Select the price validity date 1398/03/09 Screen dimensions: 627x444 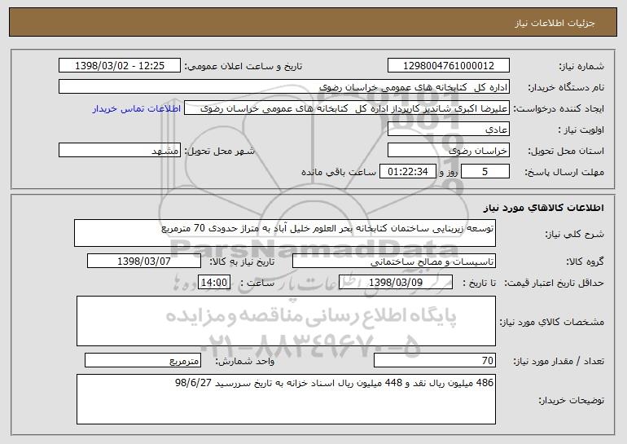[x=395, y=283]
